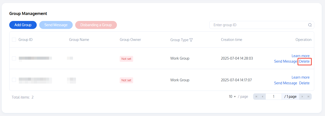Image resolution: width=325 pixels, height=116 pixels.
Task: Delete the second group in the list
Action: 304,83
